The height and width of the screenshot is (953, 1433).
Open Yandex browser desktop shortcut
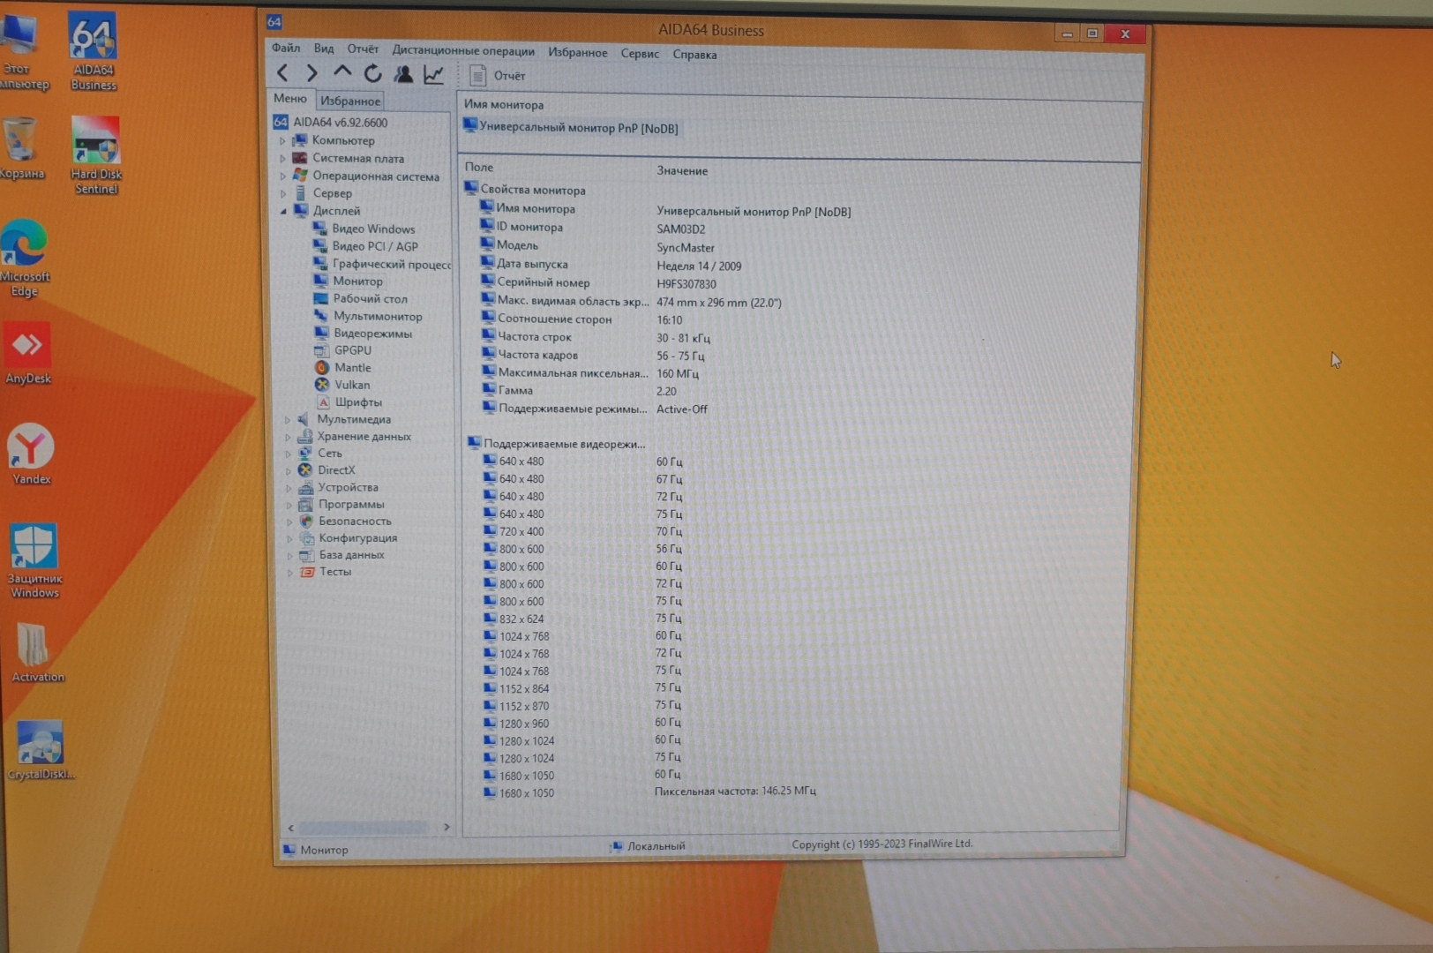pos(31,454)
